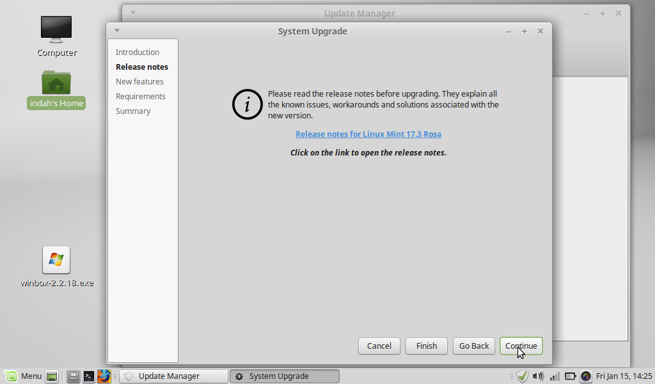Click the Update Manager shield tray icon
Image resolution: width=655 pixels, height=384 pixels.
point(523,376)
